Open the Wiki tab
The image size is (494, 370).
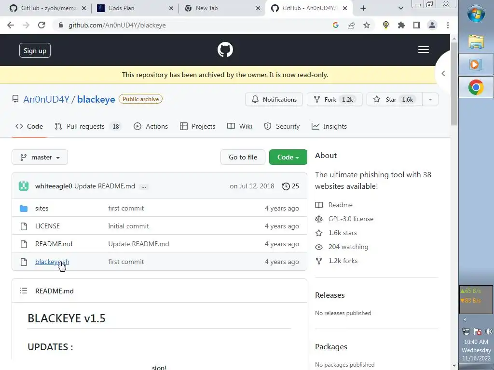[x=240, y=126]
